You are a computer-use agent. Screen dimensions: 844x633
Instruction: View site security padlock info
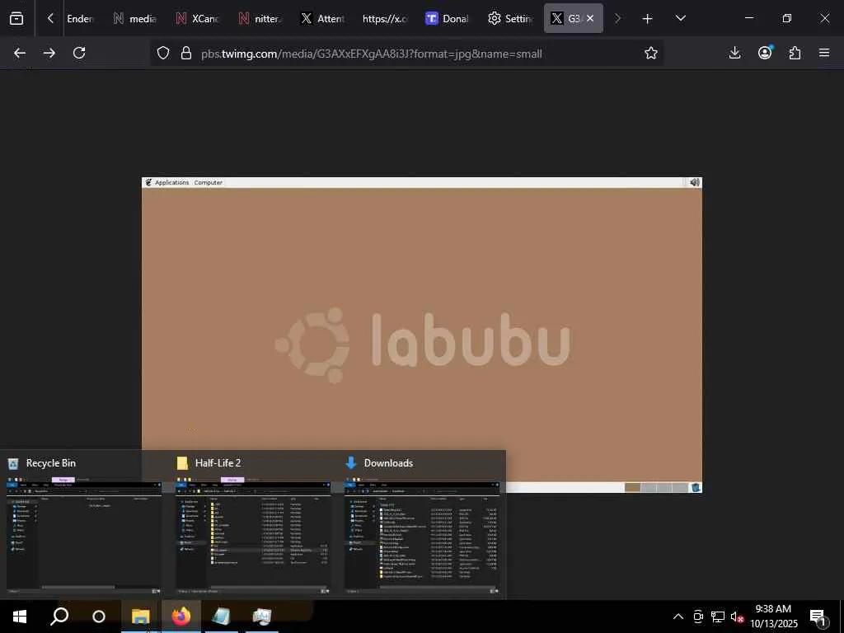pyautogui.click(x=186, y=53)
